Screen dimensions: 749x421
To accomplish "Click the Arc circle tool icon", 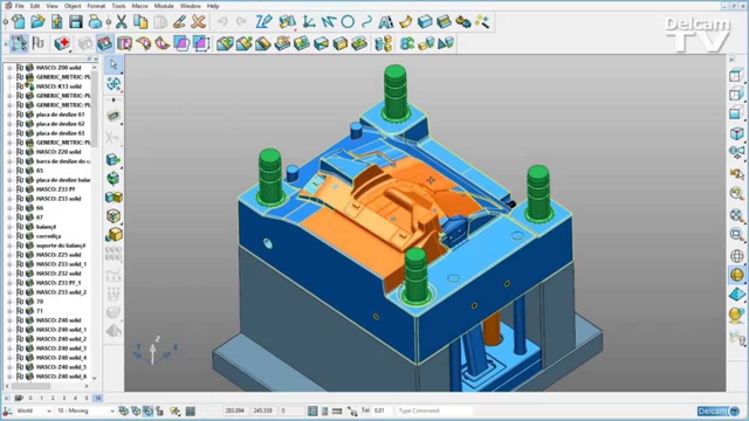I will pos(348,22).
